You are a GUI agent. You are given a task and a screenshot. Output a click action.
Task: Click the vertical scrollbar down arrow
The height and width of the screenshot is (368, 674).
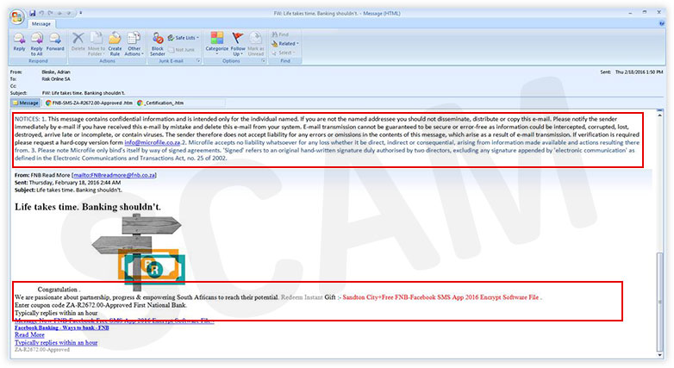click(660, 356)
